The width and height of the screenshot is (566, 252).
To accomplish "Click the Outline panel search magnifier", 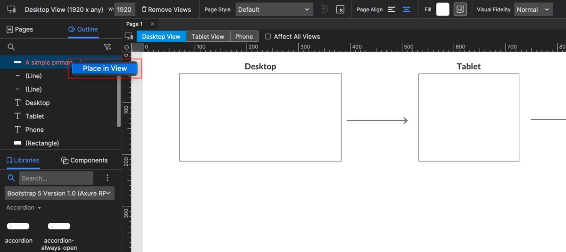I will click(12, 47).
